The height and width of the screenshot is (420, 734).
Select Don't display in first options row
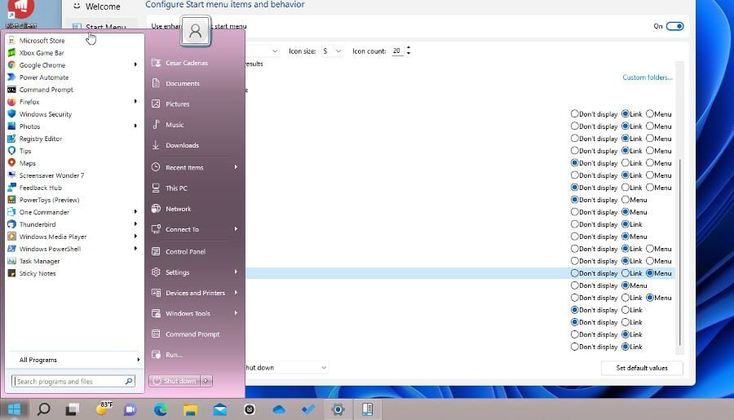pos(574,114)
